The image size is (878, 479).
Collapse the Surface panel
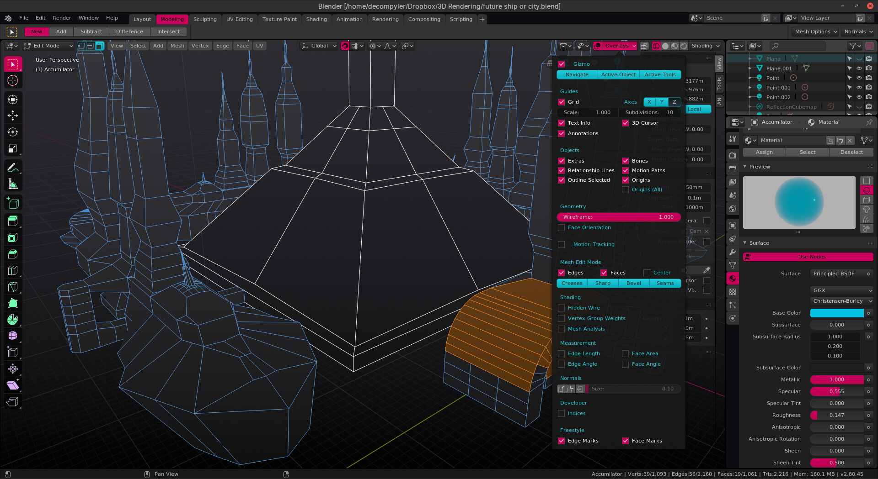pyautogui.click(x=745, y=243)
